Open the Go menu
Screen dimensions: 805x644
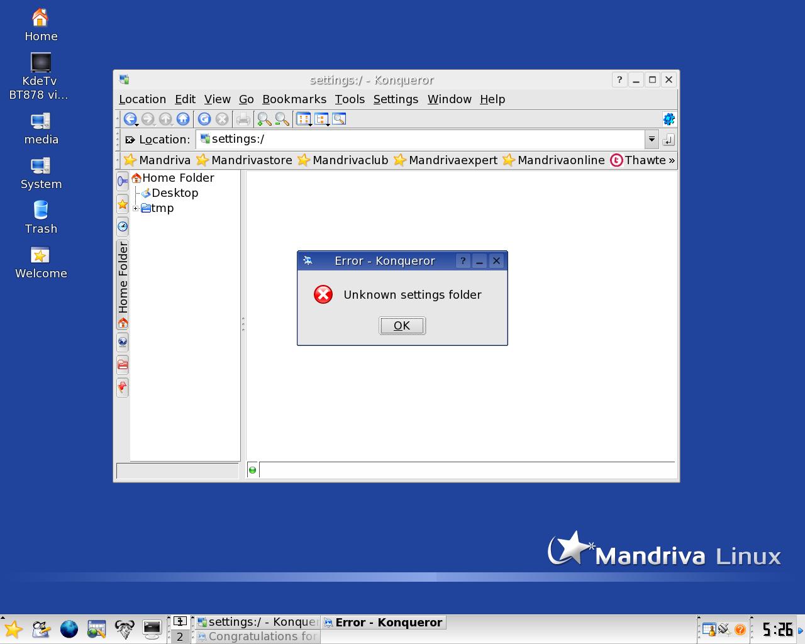246,99
